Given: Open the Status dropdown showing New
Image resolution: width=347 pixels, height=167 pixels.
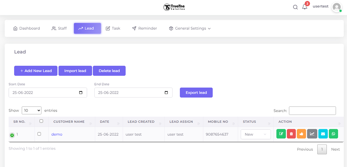Looking at the screenshot, I should [x=255, y=134].
